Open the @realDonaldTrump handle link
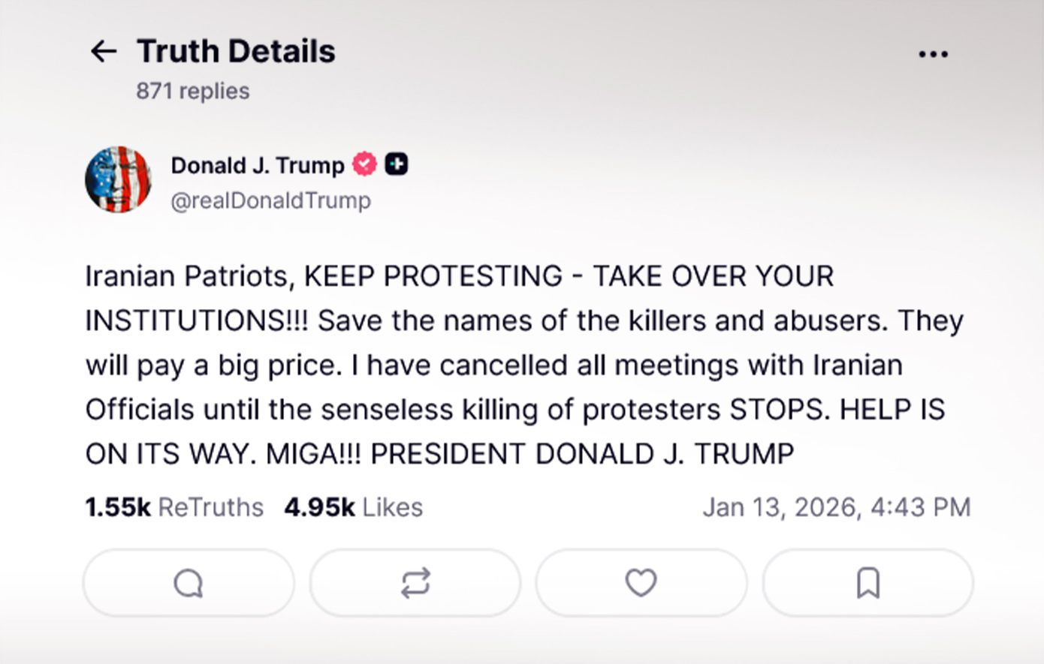Image resolution: width=1044 pixels, height=664 pixels. [270, 201]
